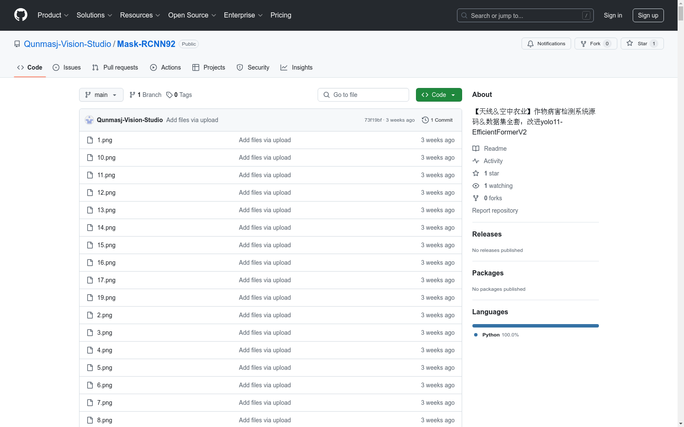View the 1 Commit history link
The height and width of the screenshot is (427, 684).
tap(437, 120)
